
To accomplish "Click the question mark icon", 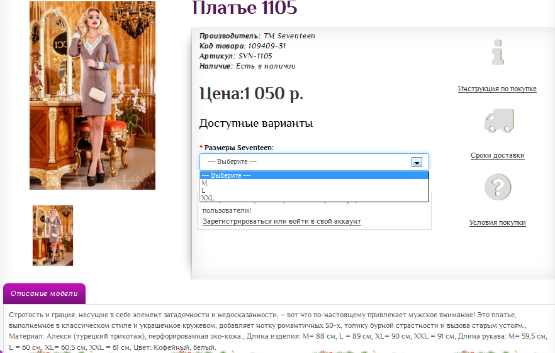I will pyautogui.click(x=498, y=187).
